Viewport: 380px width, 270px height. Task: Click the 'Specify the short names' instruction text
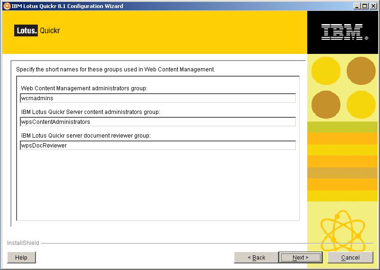point(115,70)
